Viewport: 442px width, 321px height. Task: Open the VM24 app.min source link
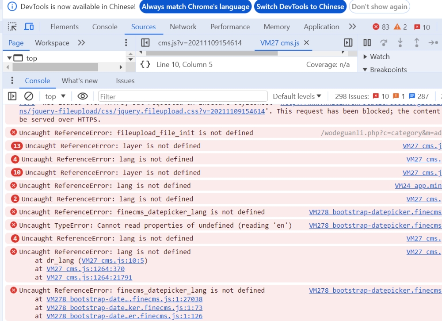coord(418,186)
